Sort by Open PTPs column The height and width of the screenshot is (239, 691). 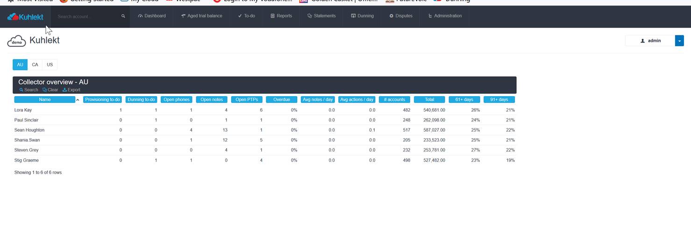click(x=247, y=99)
